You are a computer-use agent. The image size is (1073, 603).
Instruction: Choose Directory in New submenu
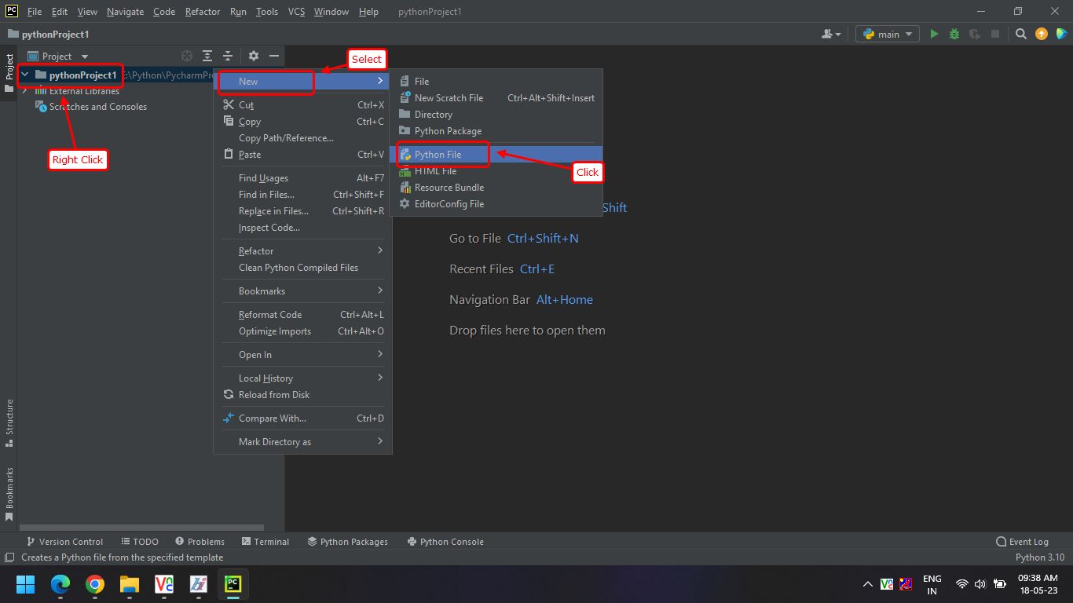[x=496, y=115]
